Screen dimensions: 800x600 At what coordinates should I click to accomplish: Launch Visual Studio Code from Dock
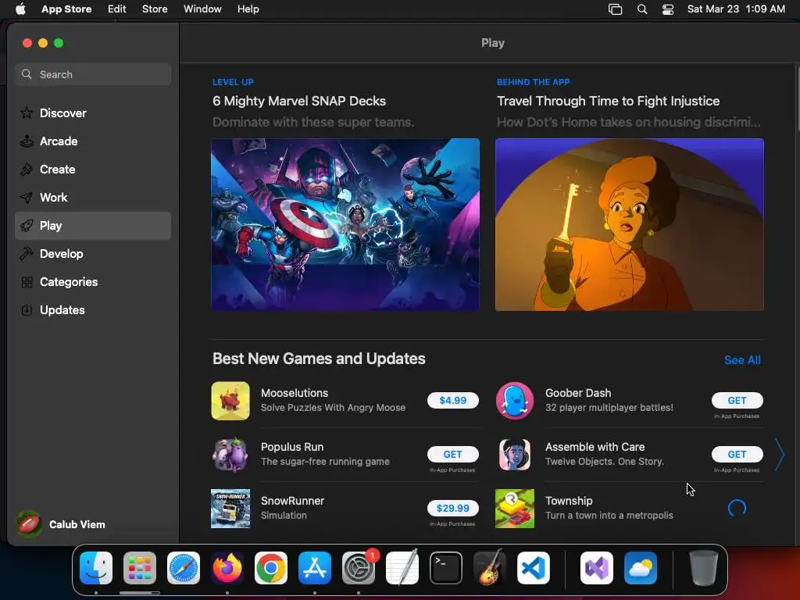(x=534, y=568)
